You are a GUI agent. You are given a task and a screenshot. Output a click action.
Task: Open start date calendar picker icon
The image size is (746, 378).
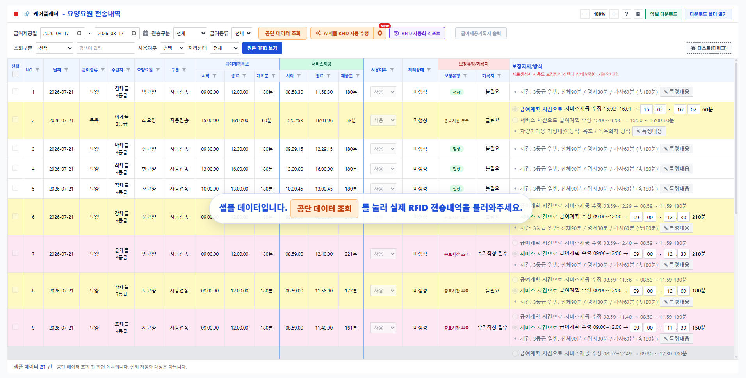tap(79, 33)
